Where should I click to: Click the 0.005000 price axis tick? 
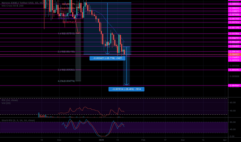pyautogui.click(x=234, y=76)
